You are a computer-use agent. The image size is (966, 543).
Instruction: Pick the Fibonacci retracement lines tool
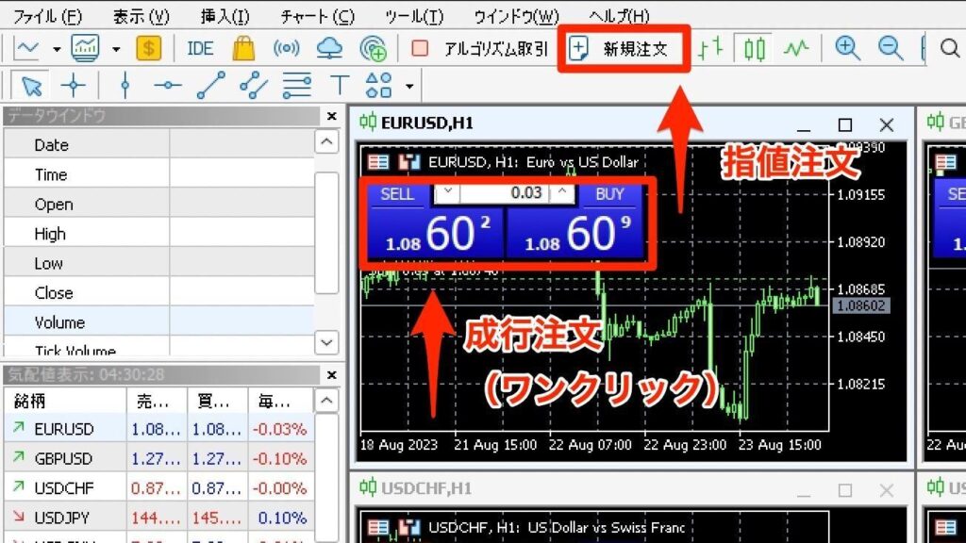tap(297, 87)
